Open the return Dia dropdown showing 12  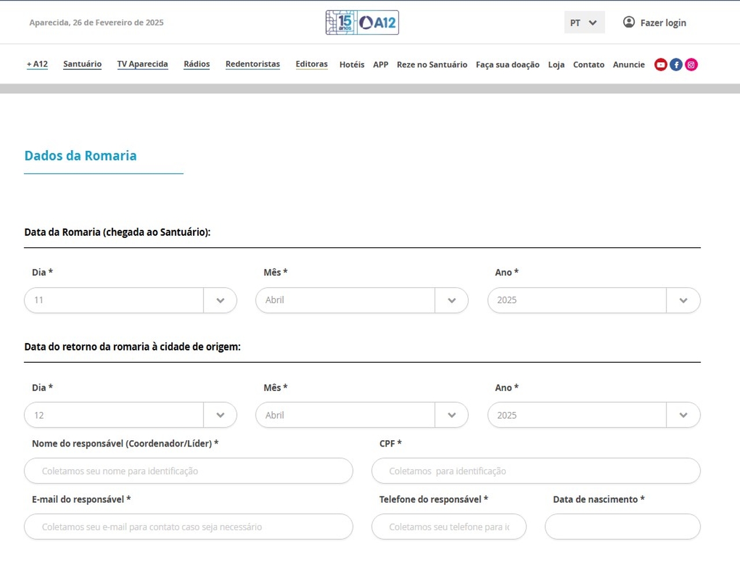pos(130,415)
